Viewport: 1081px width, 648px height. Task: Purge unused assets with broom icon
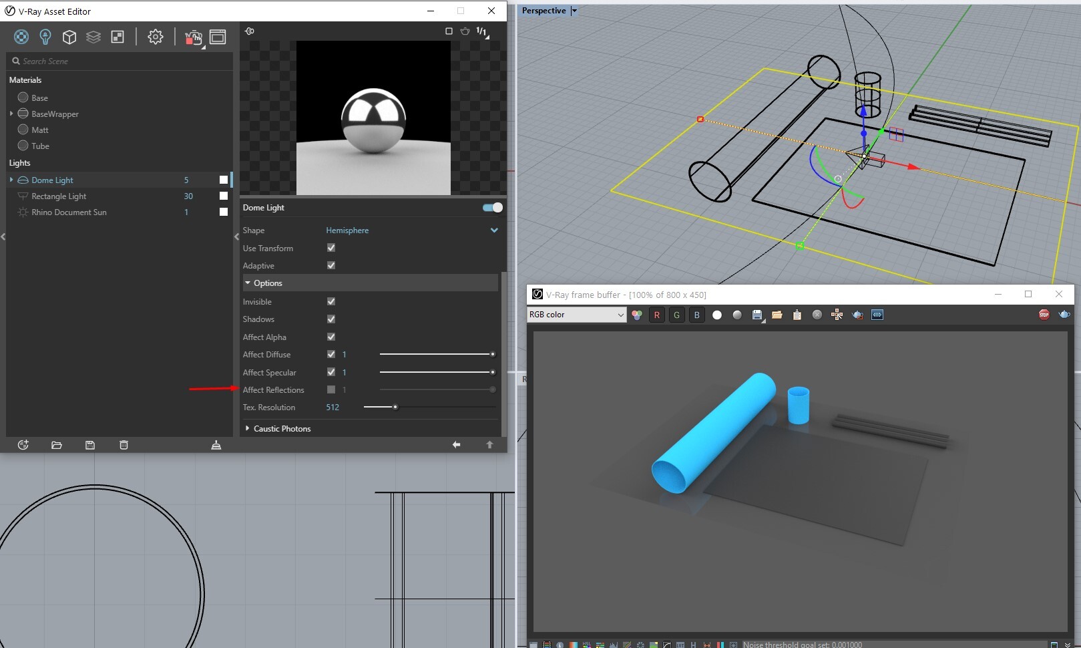point(216,445)
